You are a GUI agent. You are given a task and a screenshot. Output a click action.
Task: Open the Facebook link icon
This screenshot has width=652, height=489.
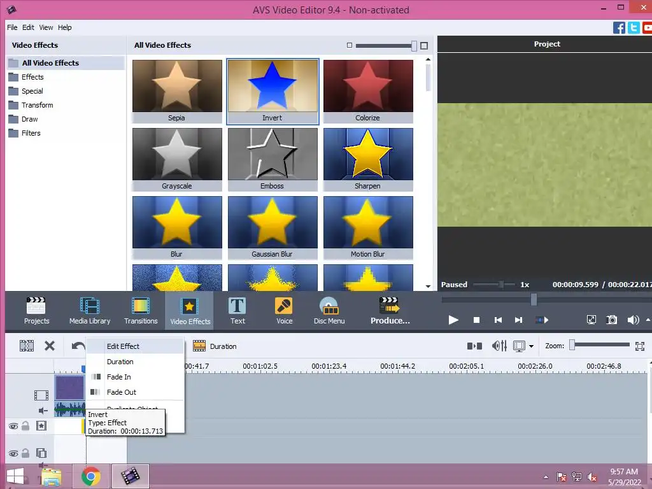619,28
